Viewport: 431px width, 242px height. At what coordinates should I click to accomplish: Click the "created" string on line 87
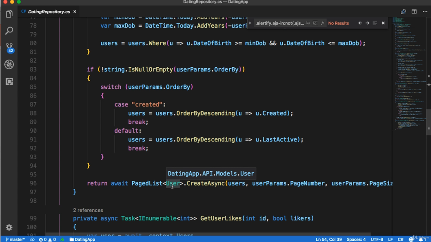[x=147, y=104]
